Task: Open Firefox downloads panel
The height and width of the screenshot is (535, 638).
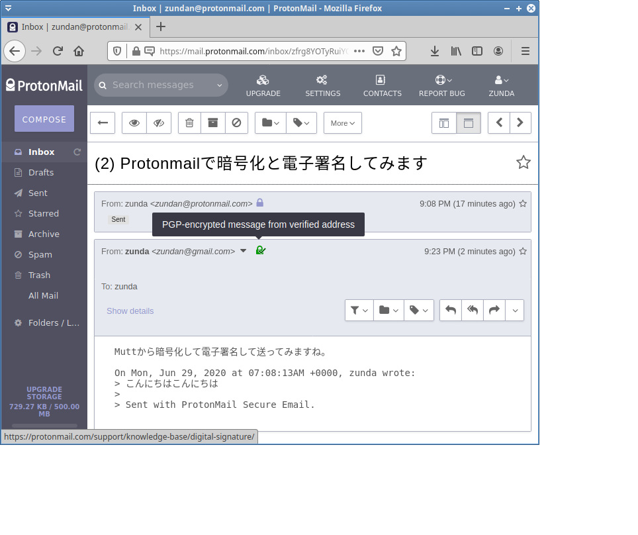Action: (x=435, y=51)
